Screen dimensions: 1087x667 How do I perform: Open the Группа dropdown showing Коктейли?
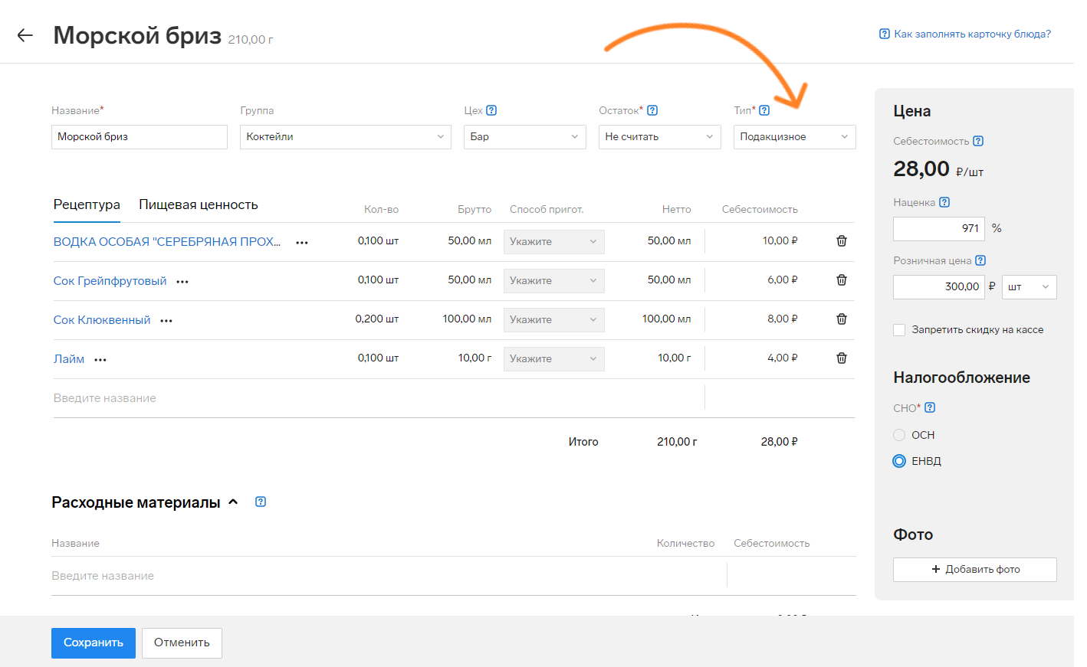tap(346, 137)
